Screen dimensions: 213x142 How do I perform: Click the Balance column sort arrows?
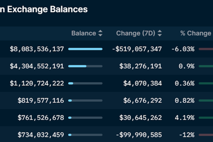point(100,34)
